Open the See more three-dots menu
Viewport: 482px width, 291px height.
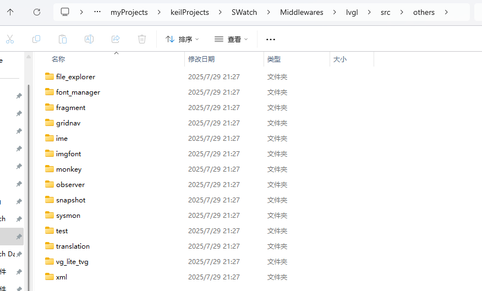pyautogui.click(x=270, y=39)
